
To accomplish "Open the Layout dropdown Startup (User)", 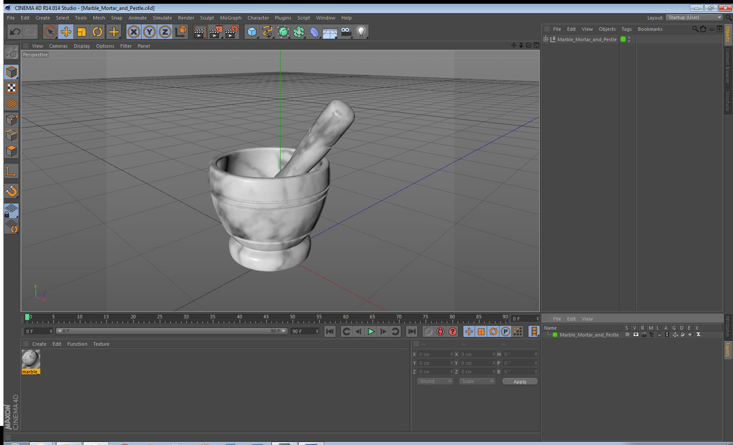I will 694,17.
